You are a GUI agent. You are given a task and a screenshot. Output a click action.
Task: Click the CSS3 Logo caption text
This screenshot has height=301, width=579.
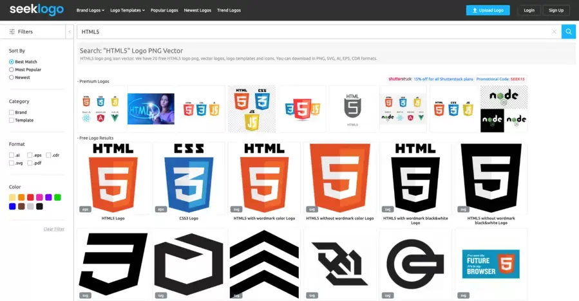tap(189, 219)
